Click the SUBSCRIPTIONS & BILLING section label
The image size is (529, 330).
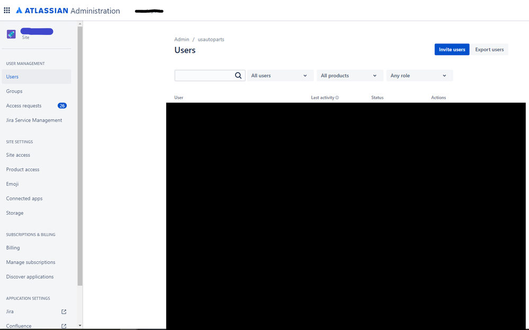[31, 234]
